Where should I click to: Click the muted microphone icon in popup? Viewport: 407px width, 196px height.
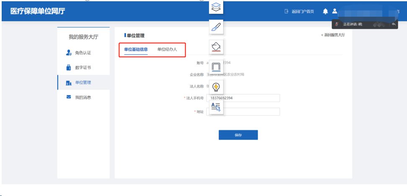[337, 25]
